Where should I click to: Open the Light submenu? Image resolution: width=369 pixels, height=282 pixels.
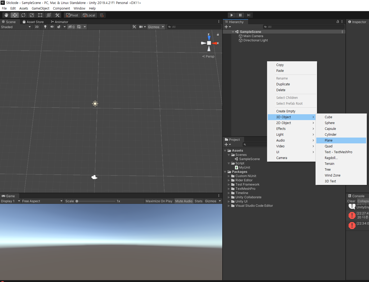click(x=292, y=135)
